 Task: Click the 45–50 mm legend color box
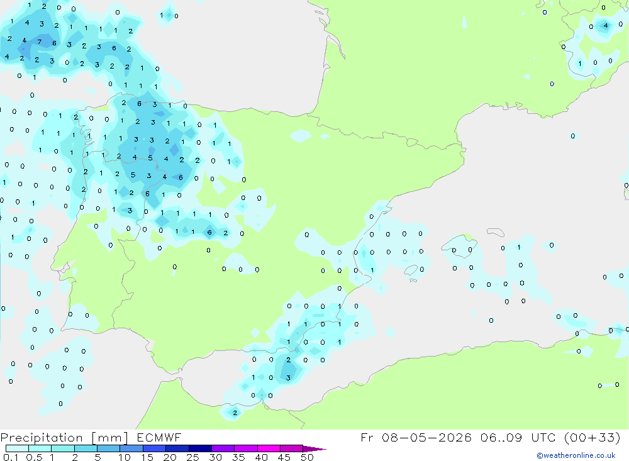(x=291, y=448)
